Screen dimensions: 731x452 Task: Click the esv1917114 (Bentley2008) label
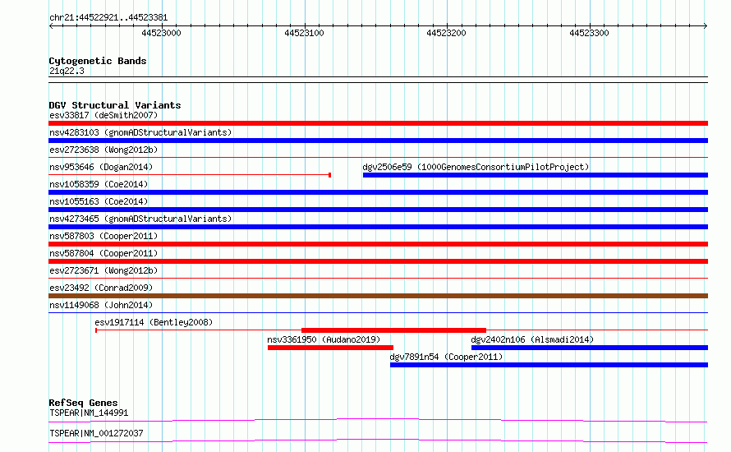tap(154, 322)
